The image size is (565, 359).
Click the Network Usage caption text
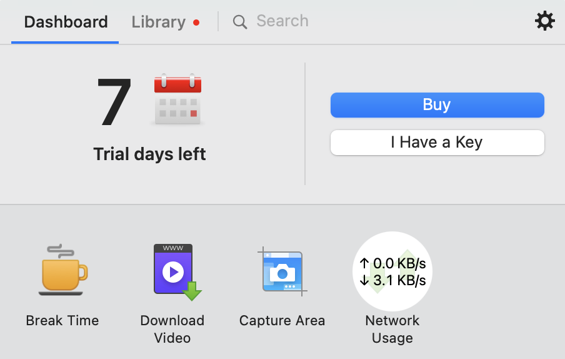[x=392, y=329]
